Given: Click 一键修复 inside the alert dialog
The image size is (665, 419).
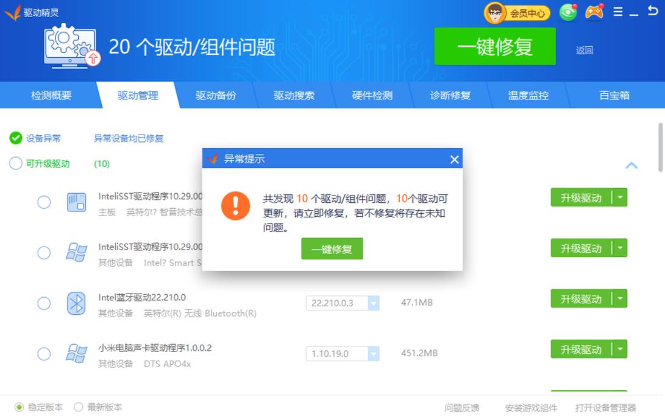Looking at the screenshot, I should [332, 248].
